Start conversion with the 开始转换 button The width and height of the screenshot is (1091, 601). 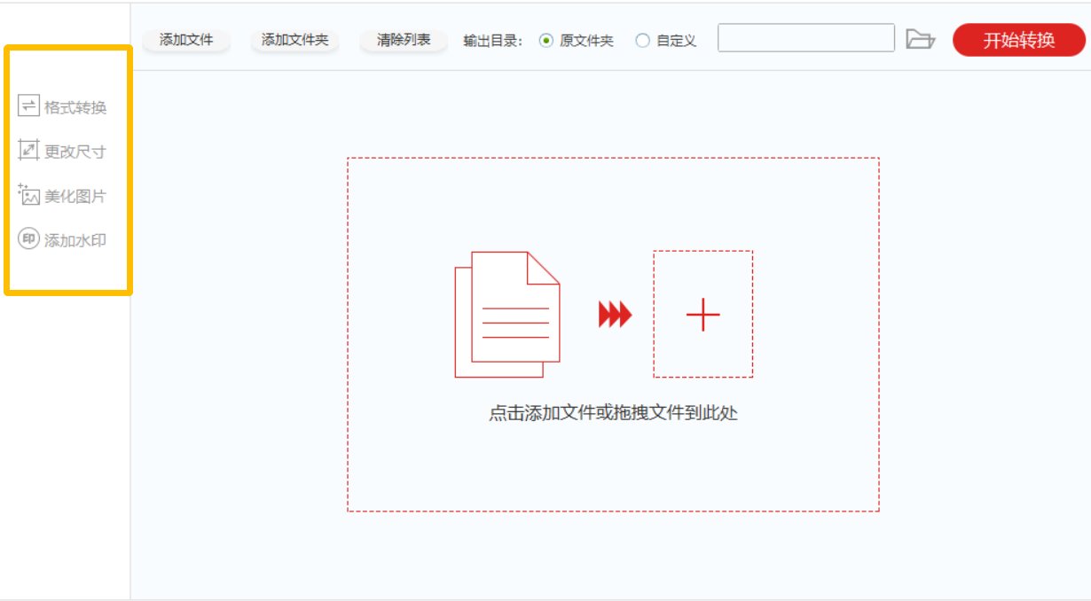1018,39
